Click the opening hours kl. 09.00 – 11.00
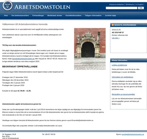 click(24, 91)
